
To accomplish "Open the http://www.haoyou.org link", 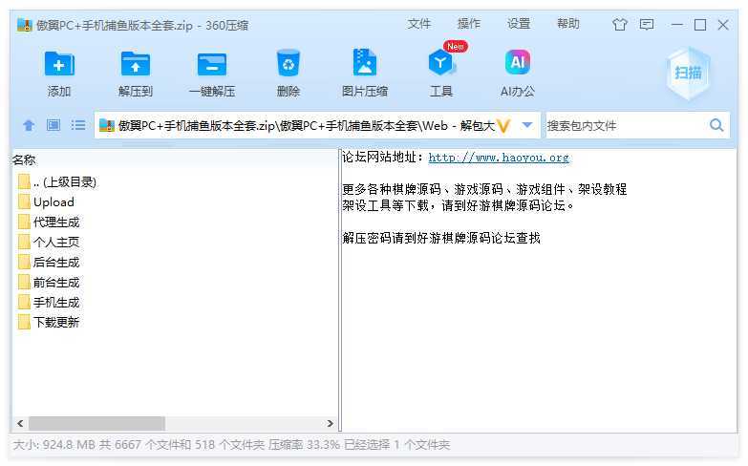I will pyautogui.click(x=498, y=158).
